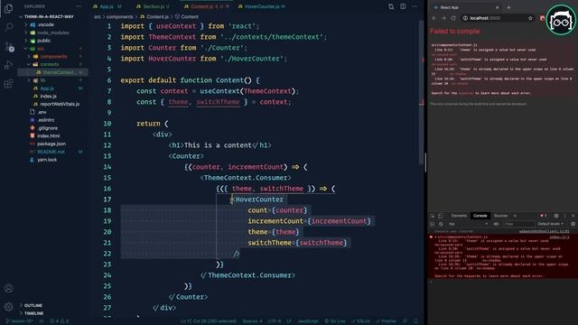This screenshot has width=578, height=325.
Task: Open the DevTools customize menu
Action: [x=564, y=216]
